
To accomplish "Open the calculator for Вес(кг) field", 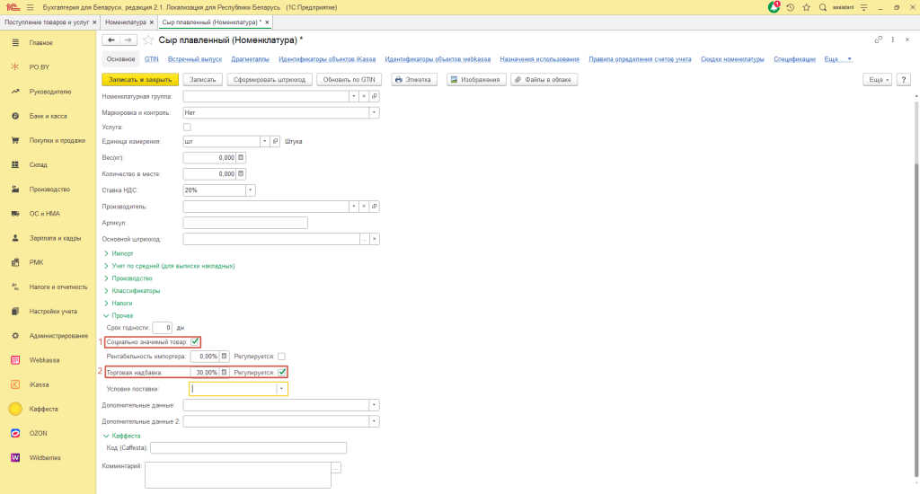I will point(241,158).
